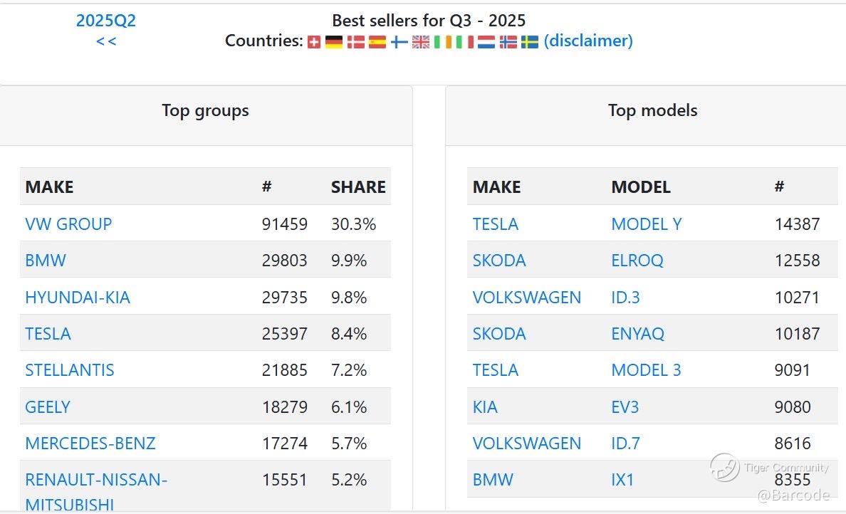Open HYUNDAI-KIA group link
846x514 pixels.
coord(78,297)
